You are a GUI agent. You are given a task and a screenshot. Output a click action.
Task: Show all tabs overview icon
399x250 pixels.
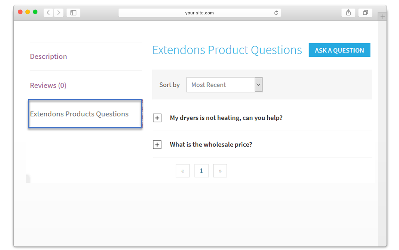point(365,12)
